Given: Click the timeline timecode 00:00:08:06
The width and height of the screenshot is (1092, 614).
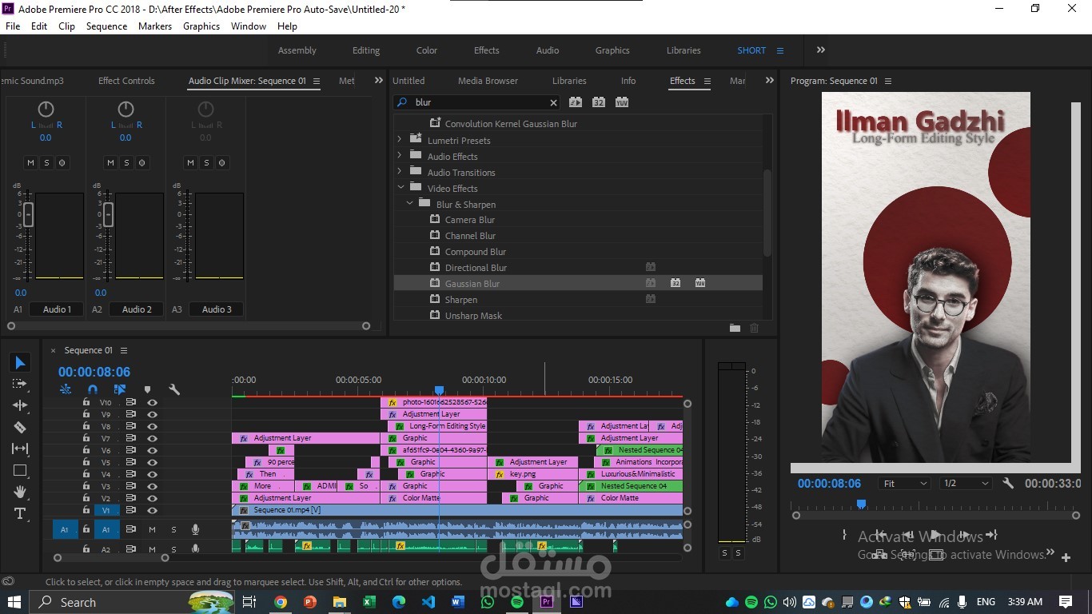Looking at the screenshot, I should tap(94, 372).
